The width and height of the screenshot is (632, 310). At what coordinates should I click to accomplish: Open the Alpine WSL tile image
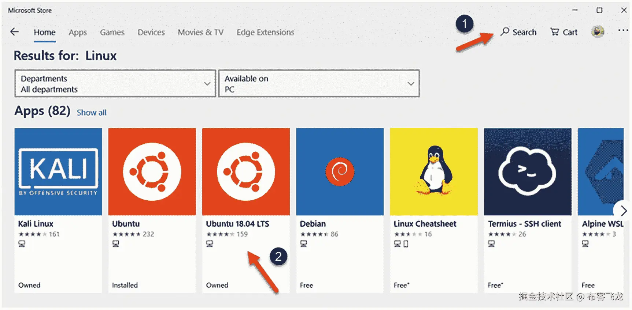[x=600, y=171]
